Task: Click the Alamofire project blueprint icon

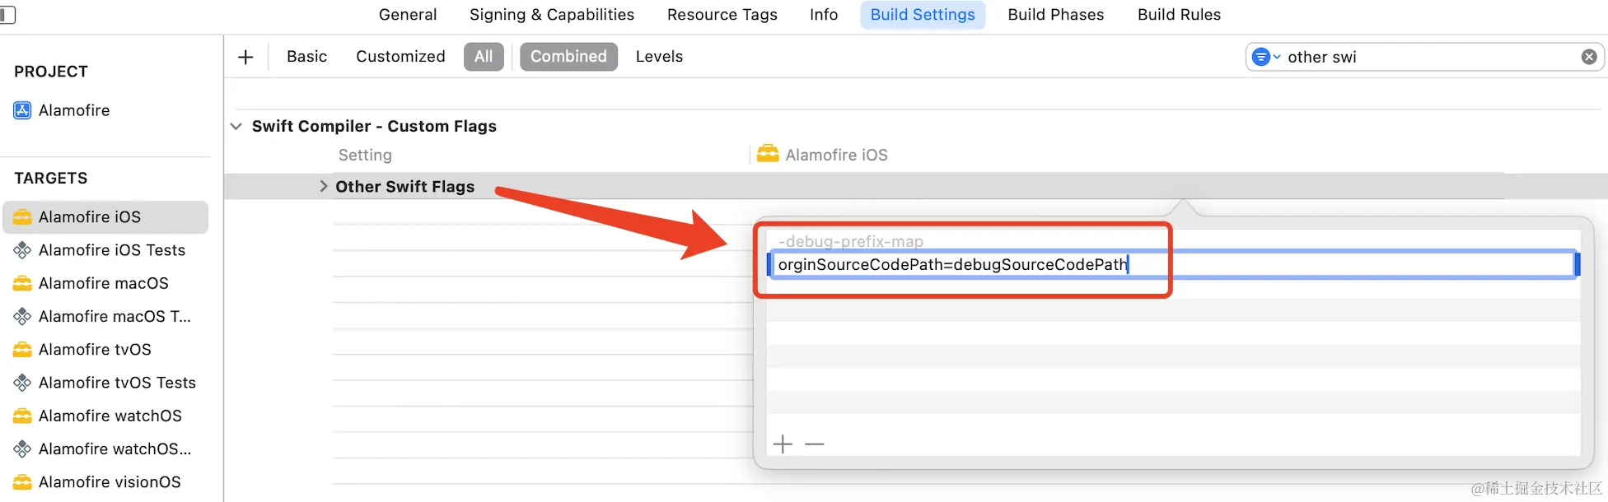Action: coord(22,110)
